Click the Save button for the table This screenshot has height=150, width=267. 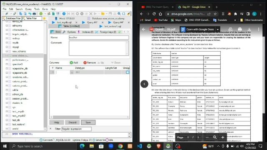point(88,122)
